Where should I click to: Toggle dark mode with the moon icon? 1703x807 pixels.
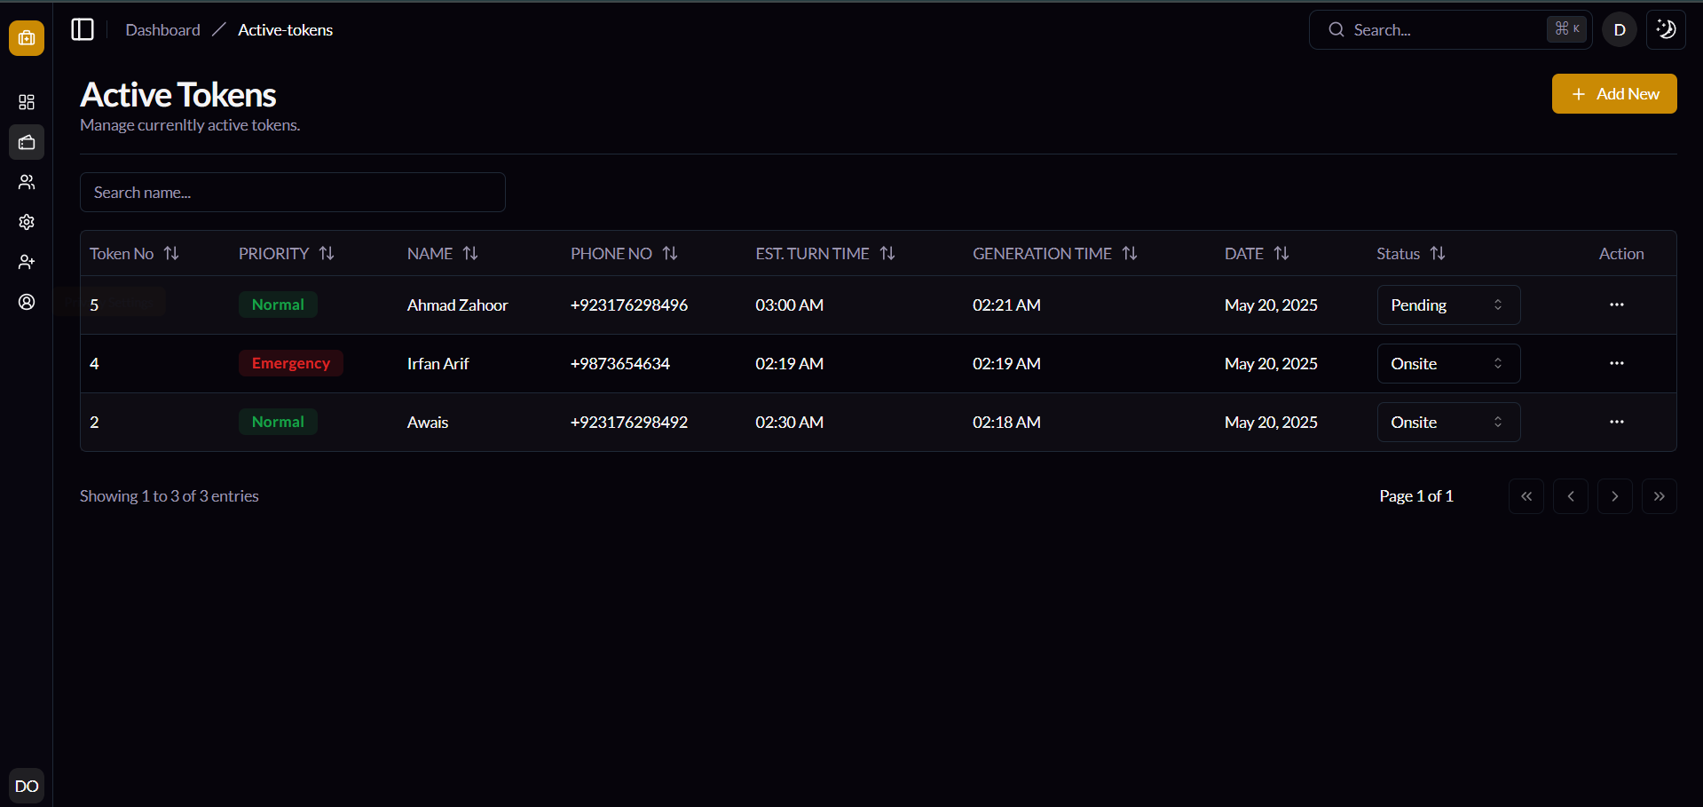[1665, 29]
